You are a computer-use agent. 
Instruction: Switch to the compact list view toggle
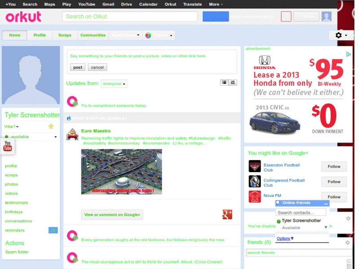pos(224,82)
